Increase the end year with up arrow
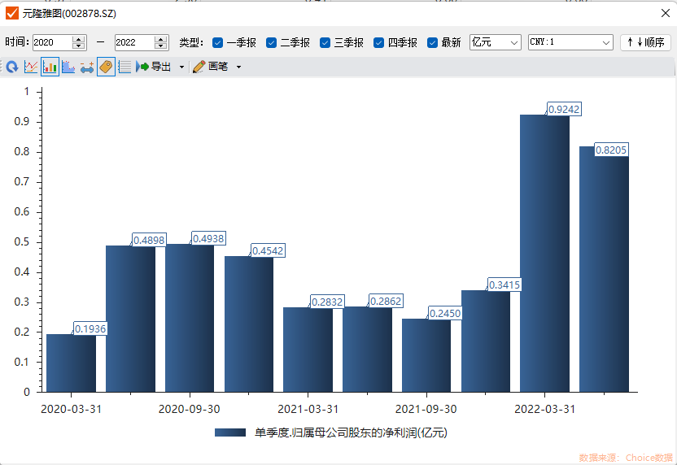677x465 pixels. pyautogui.click(x=160, y=39)
